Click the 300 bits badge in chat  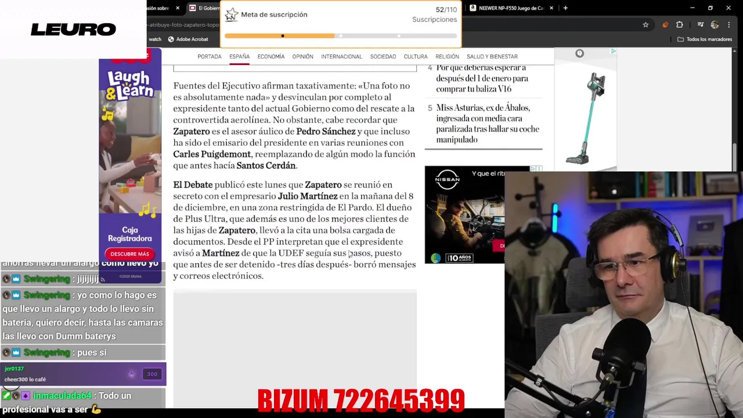click(152, 374)
